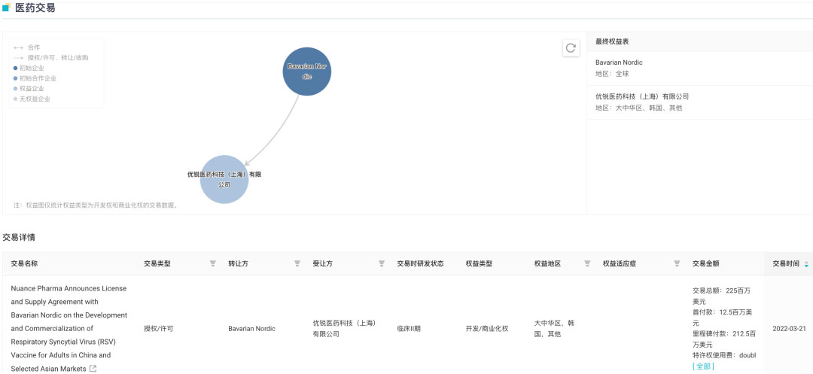Screen dimensions: 813x374
Task: Open the filter for 权益地区 column
Action: coord(587,264)
